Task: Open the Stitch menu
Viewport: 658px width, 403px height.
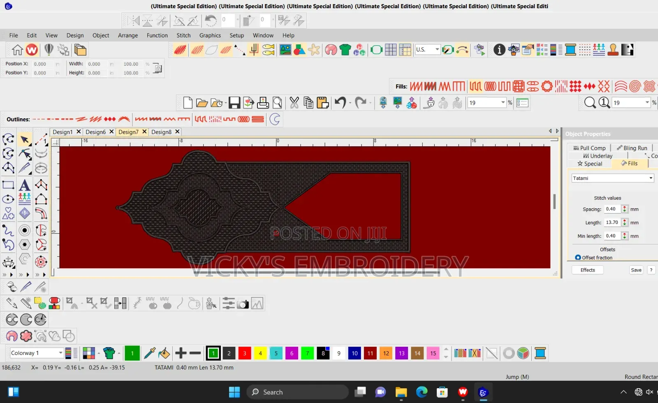Action: tap(183, 35)
